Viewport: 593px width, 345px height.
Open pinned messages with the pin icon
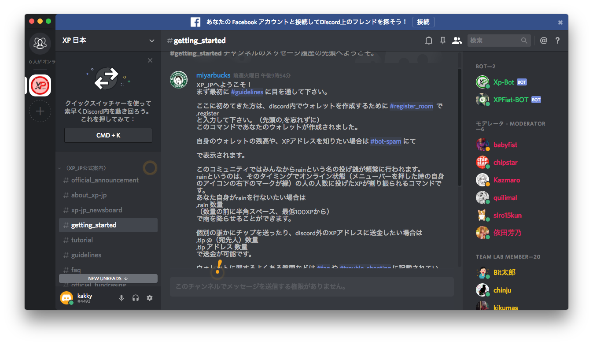[442, 40]
